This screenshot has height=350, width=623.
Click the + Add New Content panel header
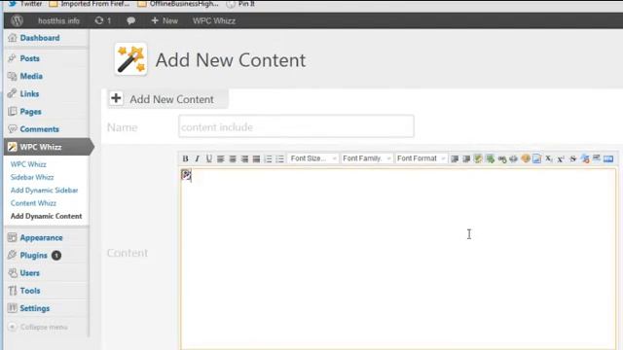tap(167, 99)
